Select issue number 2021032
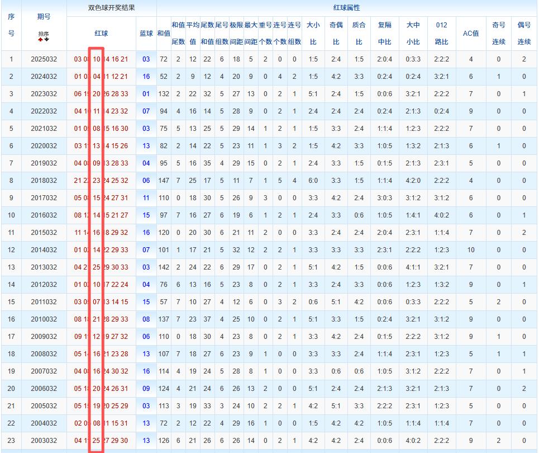The height and width of the screenshot is (453, 539). [44, 129]
